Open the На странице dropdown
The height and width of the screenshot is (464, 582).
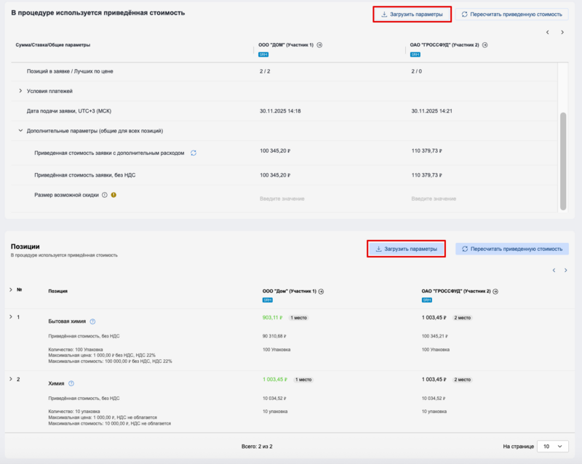click(554, 447)
